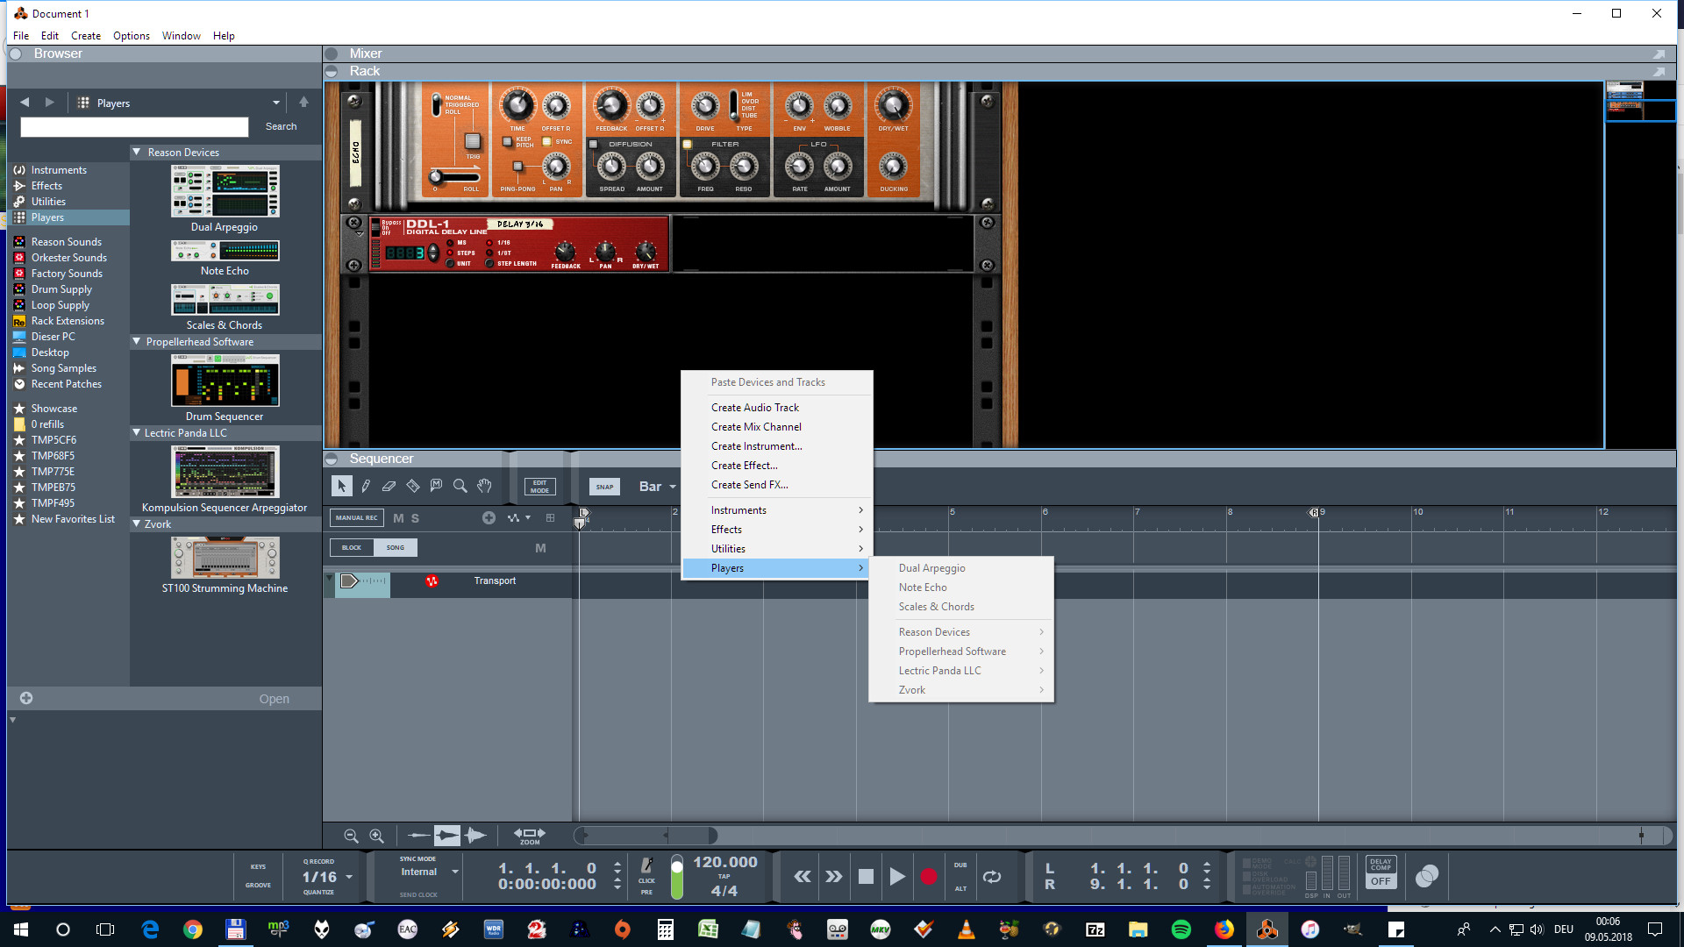Click the Open button in browser

[x=274, y=699]
